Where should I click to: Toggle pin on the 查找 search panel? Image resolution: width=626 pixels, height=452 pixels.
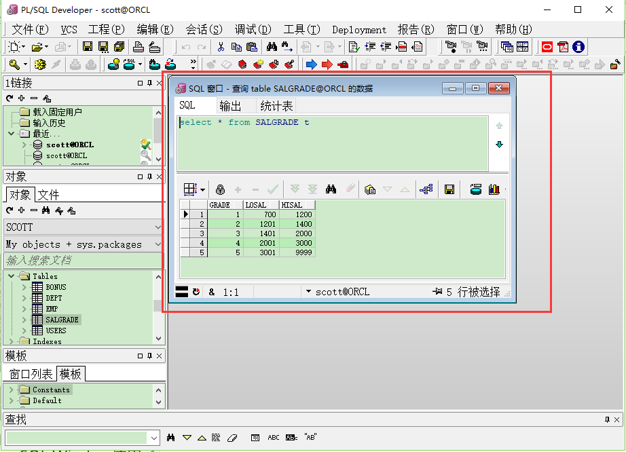point(607,419)
